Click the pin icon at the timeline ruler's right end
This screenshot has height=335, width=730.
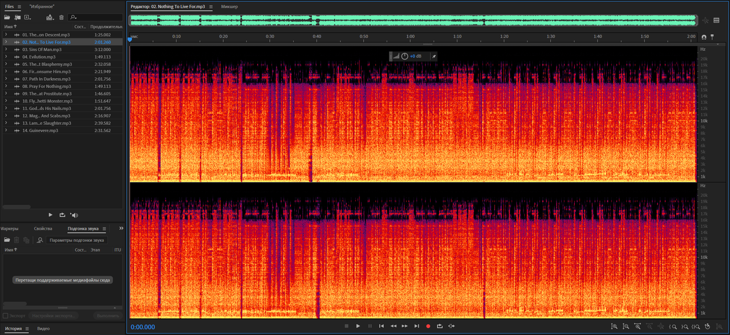(712, 37)
